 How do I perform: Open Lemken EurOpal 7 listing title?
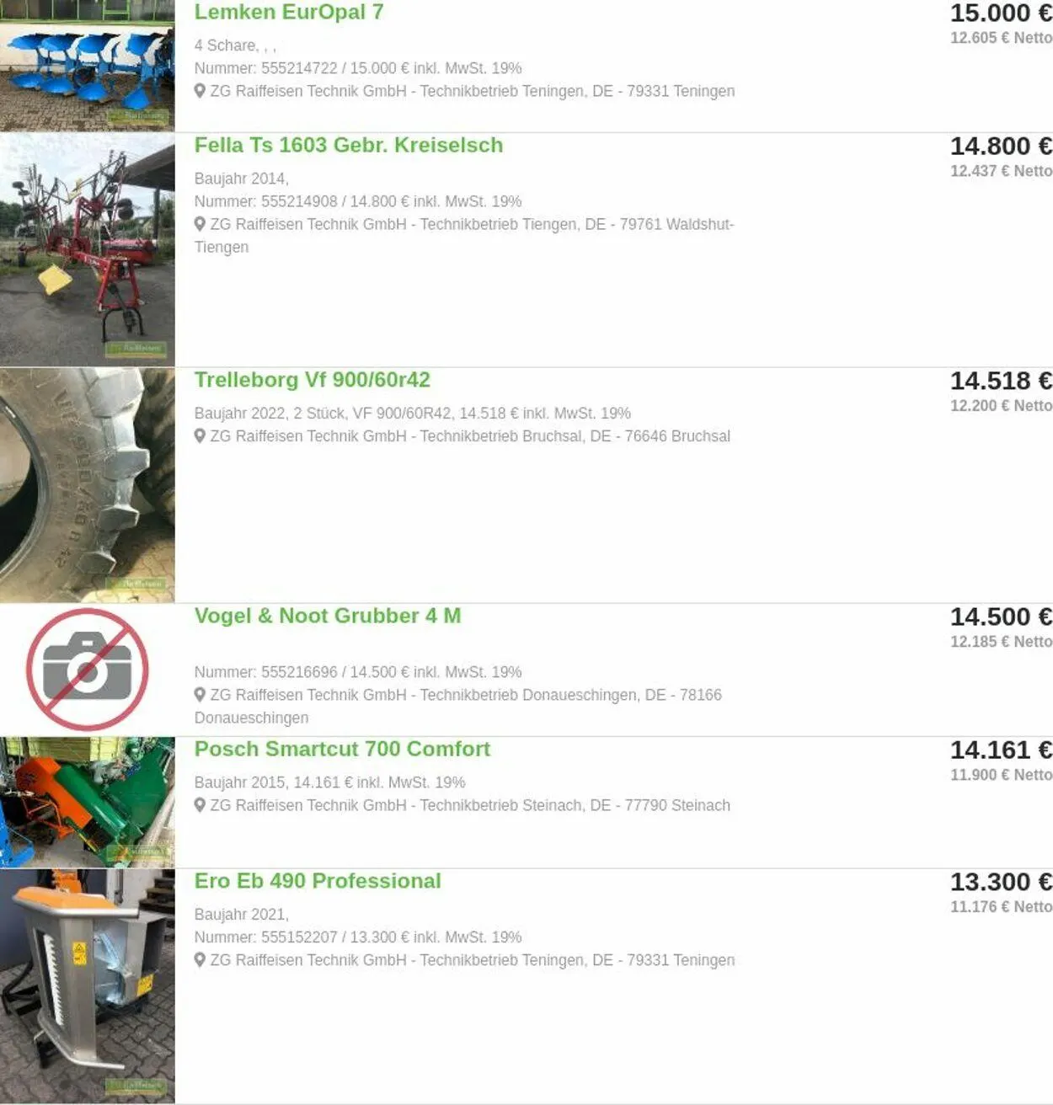(289, 13)
